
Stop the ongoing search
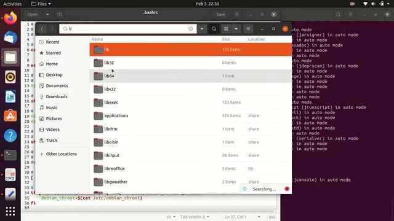click(x=287, y=188)
